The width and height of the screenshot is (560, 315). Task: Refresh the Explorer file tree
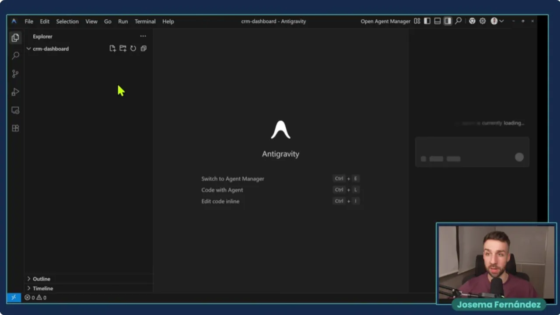click(133, 49)
